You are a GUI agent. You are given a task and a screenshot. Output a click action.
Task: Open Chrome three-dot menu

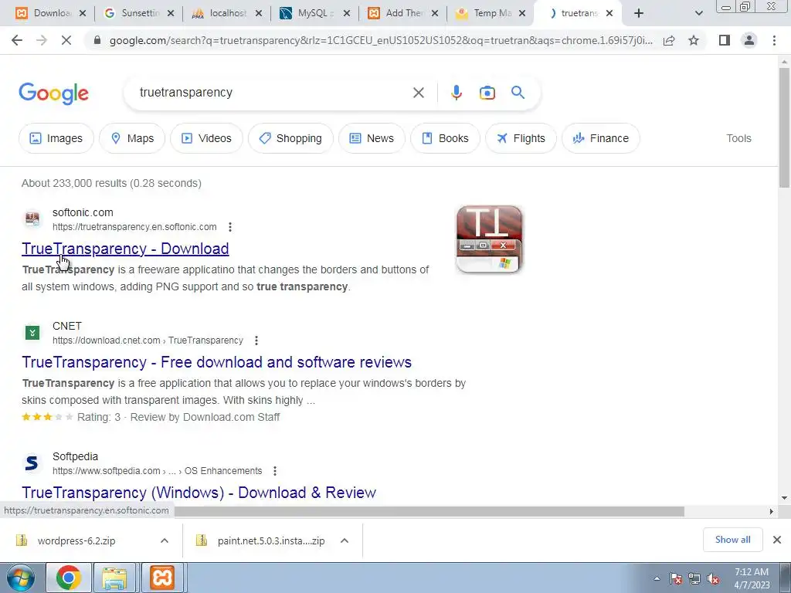click(774, 40)
